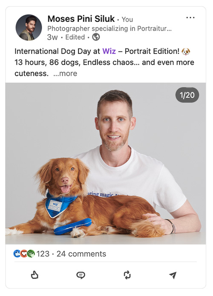Click the heart love reaction icon
This screenshot has width=213, height=296.
(24, 253)
